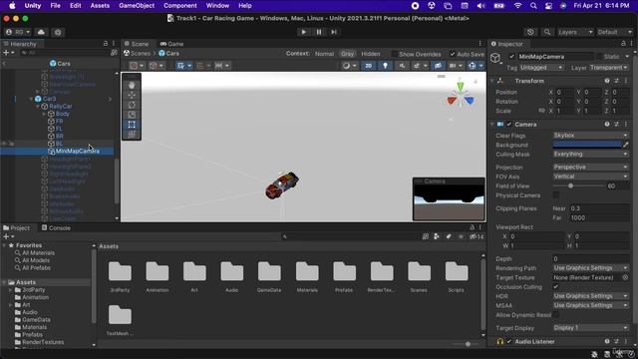Open Undo History button

530,32
